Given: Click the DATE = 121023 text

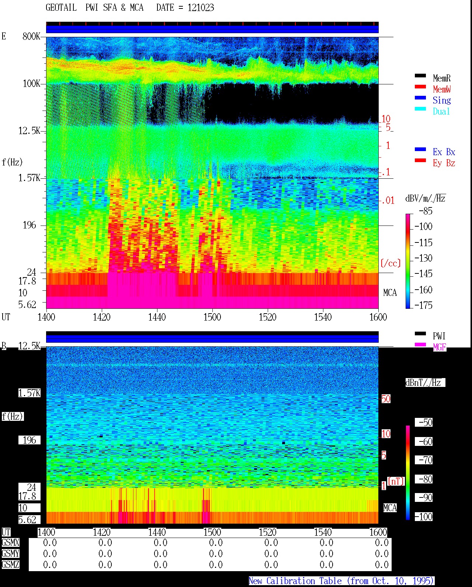Looking at the screenshot, I should tap(185, 8).
